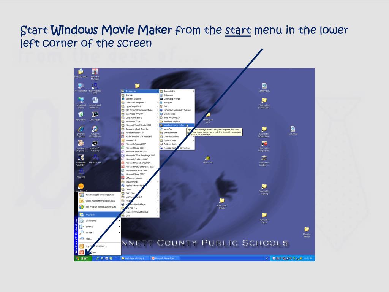Expand Settings submenu in start menu
Viewport: 389px width, 292px height.
(100, 227)
